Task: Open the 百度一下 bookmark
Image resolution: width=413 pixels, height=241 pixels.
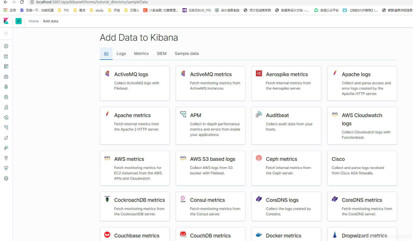Action: click(37, 10)
